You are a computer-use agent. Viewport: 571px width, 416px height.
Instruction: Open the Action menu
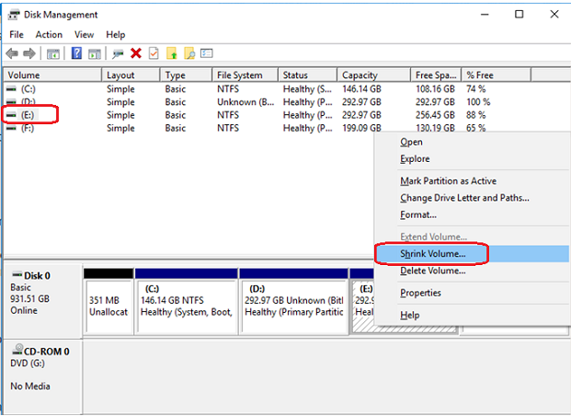pyautogui.click(x=49, y=35)
